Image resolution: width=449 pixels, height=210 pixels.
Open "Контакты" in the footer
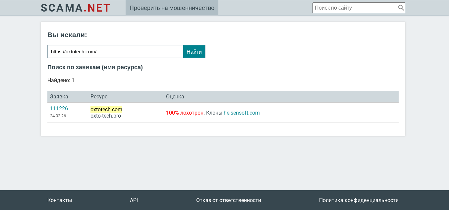pyautogui.click(x=60, y=200)
